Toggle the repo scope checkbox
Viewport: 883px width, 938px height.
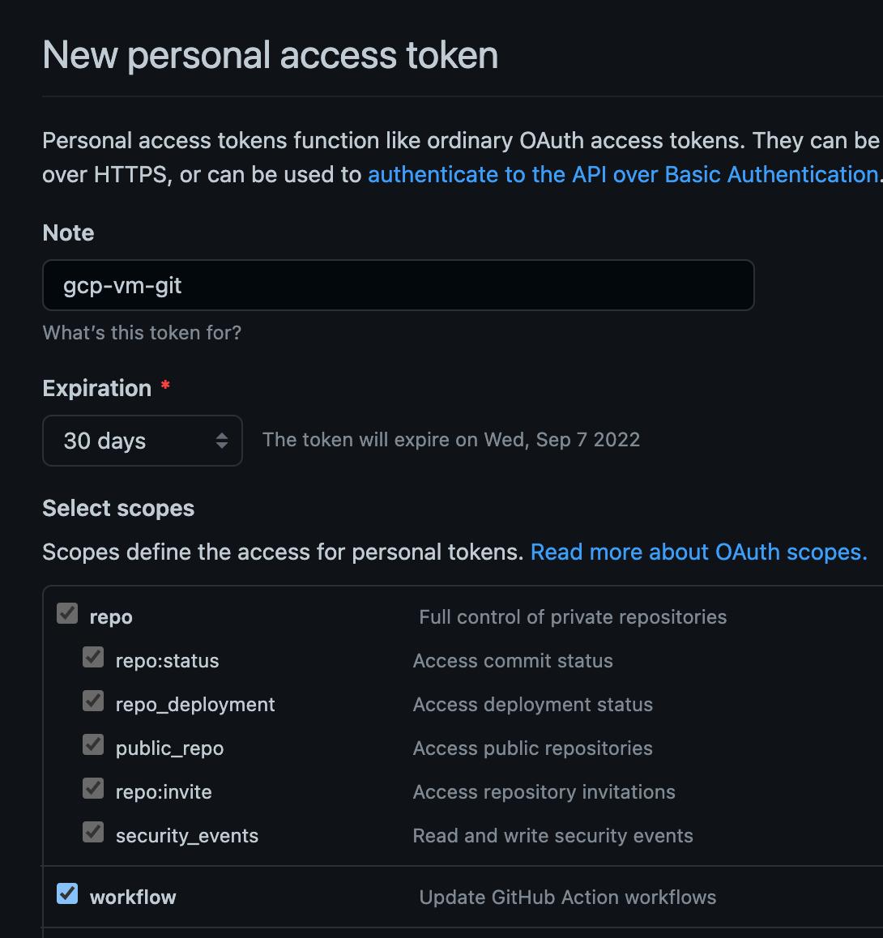tap(67, 614)
